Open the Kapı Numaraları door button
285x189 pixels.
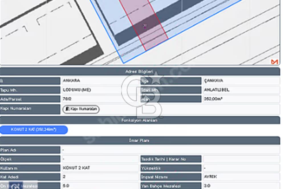81,109
